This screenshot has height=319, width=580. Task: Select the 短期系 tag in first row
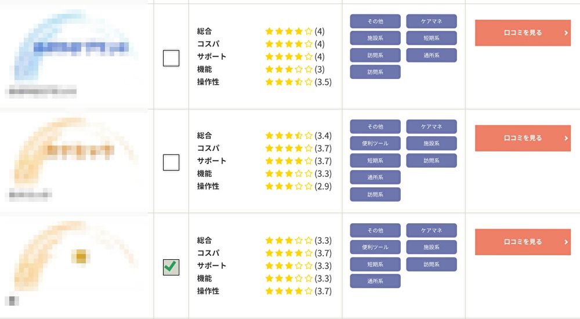coord(432,38)
